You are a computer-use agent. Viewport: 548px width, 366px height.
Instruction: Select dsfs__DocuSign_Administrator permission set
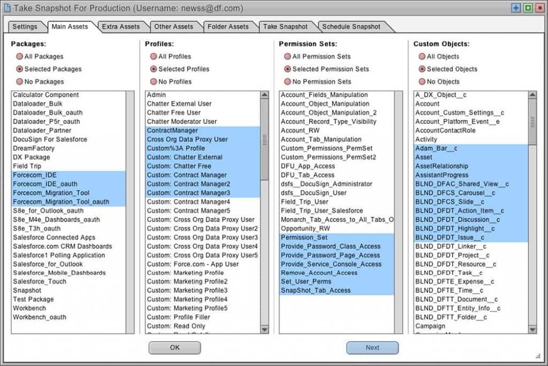pyautogui.click(x=337, y=184)
